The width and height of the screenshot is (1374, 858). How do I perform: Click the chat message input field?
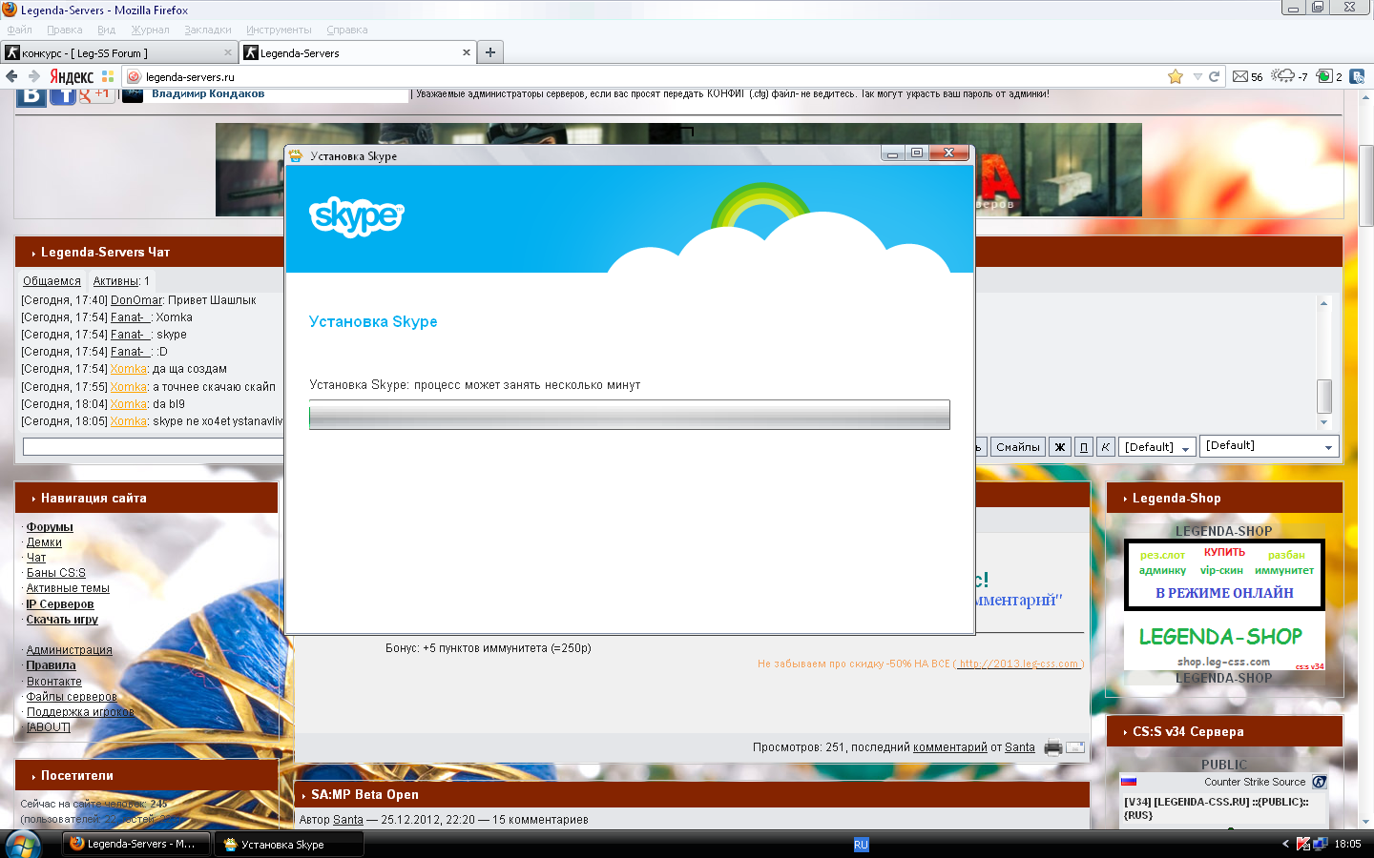click(153, 446)
